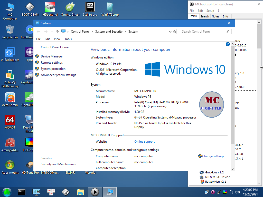The height and width of the screenshot is (197, 263).
Task: Open System protection link
Action: [53, 69]
